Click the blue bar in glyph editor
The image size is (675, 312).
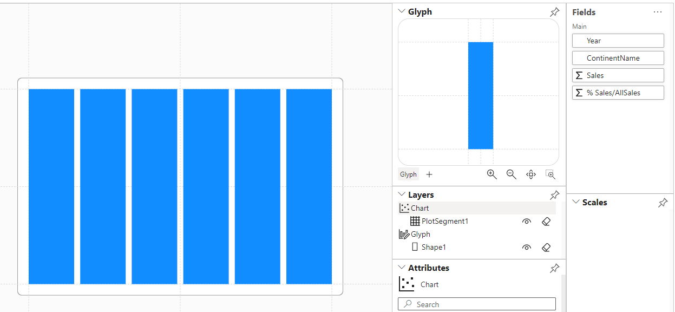(481, 95)
